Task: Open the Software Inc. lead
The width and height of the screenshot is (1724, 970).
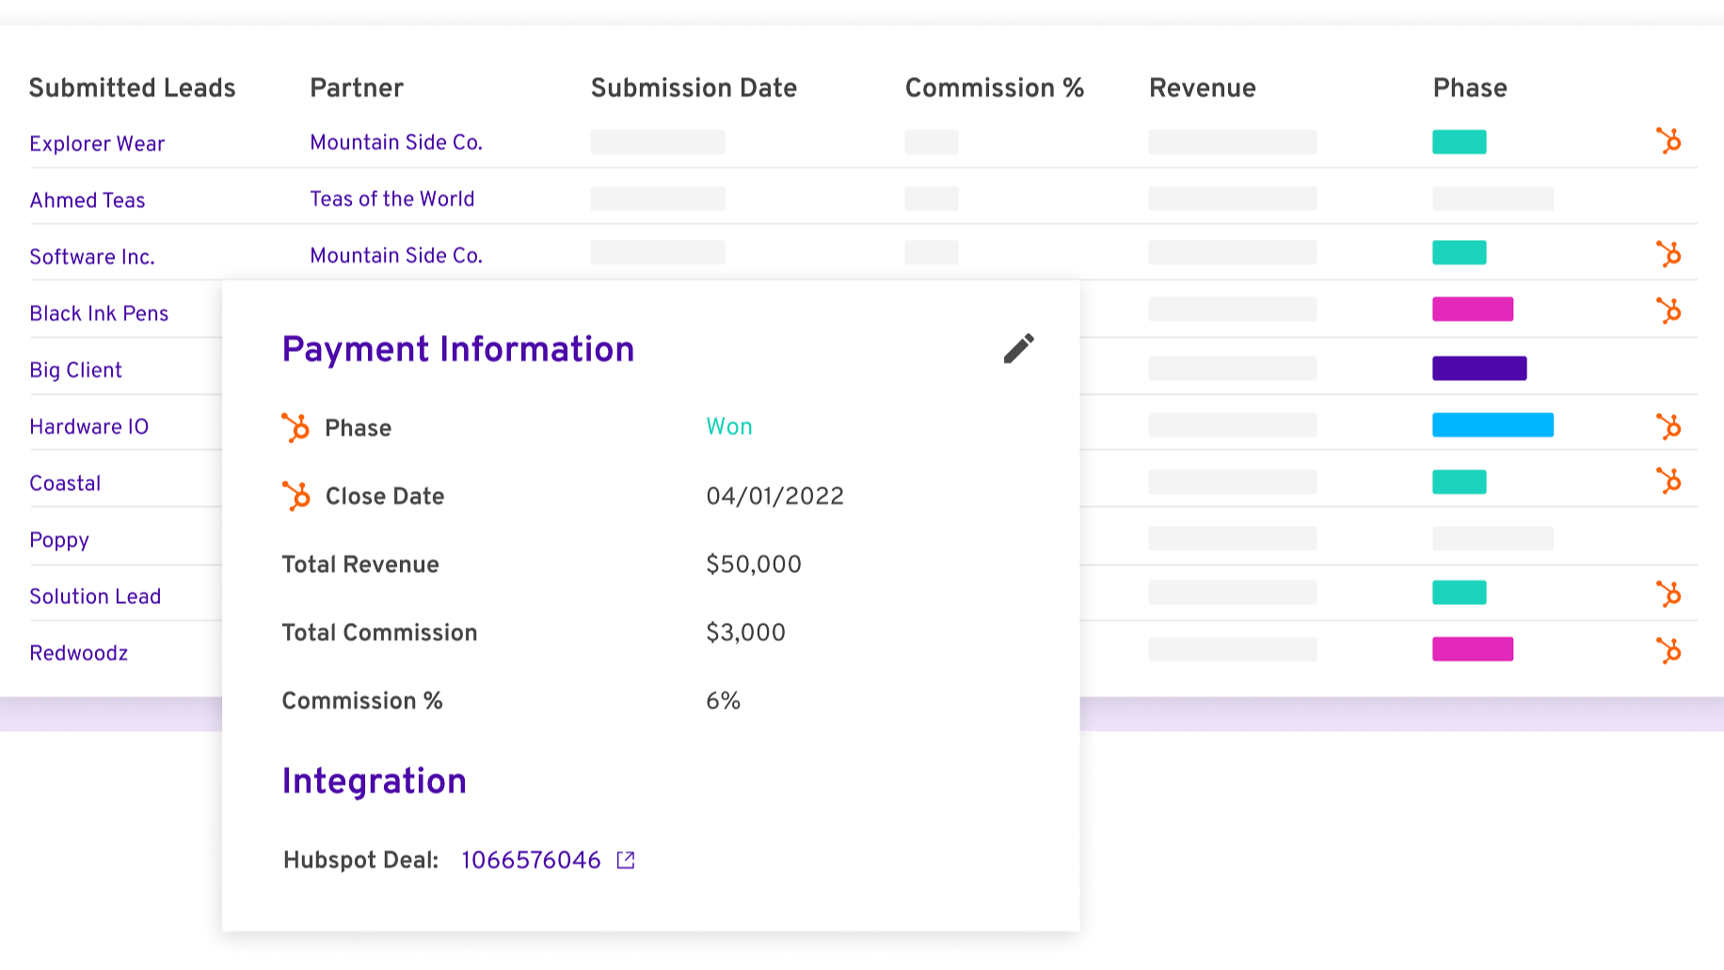Action: coord(92,257)
